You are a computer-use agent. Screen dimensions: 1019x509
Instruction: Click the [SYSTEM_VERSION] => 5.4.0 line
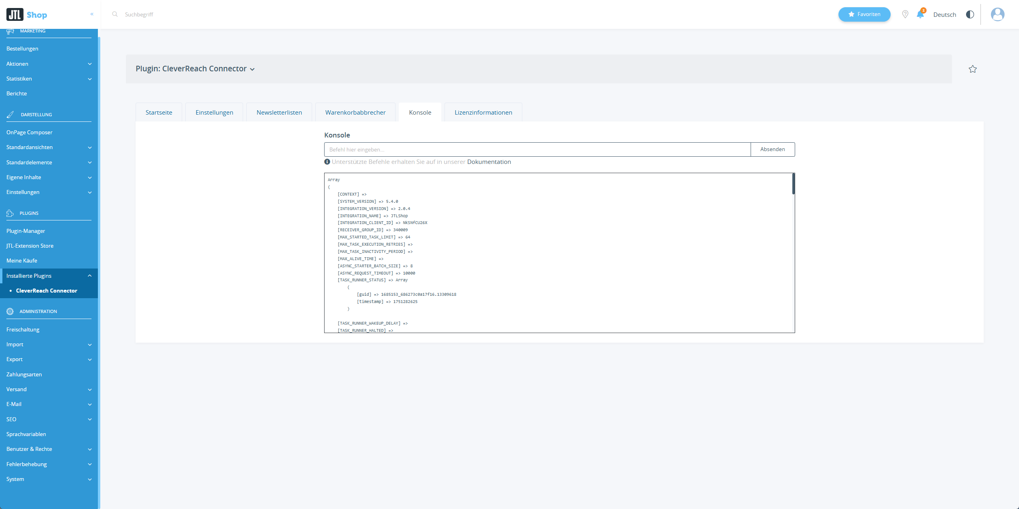click(x=368, y=202)
